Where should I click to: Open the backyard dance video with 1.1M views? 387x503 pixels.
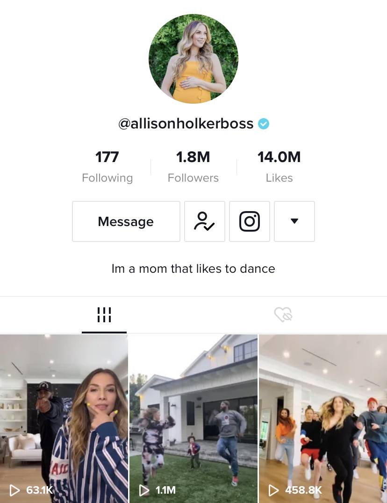pyautogui.click(x=193, y=418)
